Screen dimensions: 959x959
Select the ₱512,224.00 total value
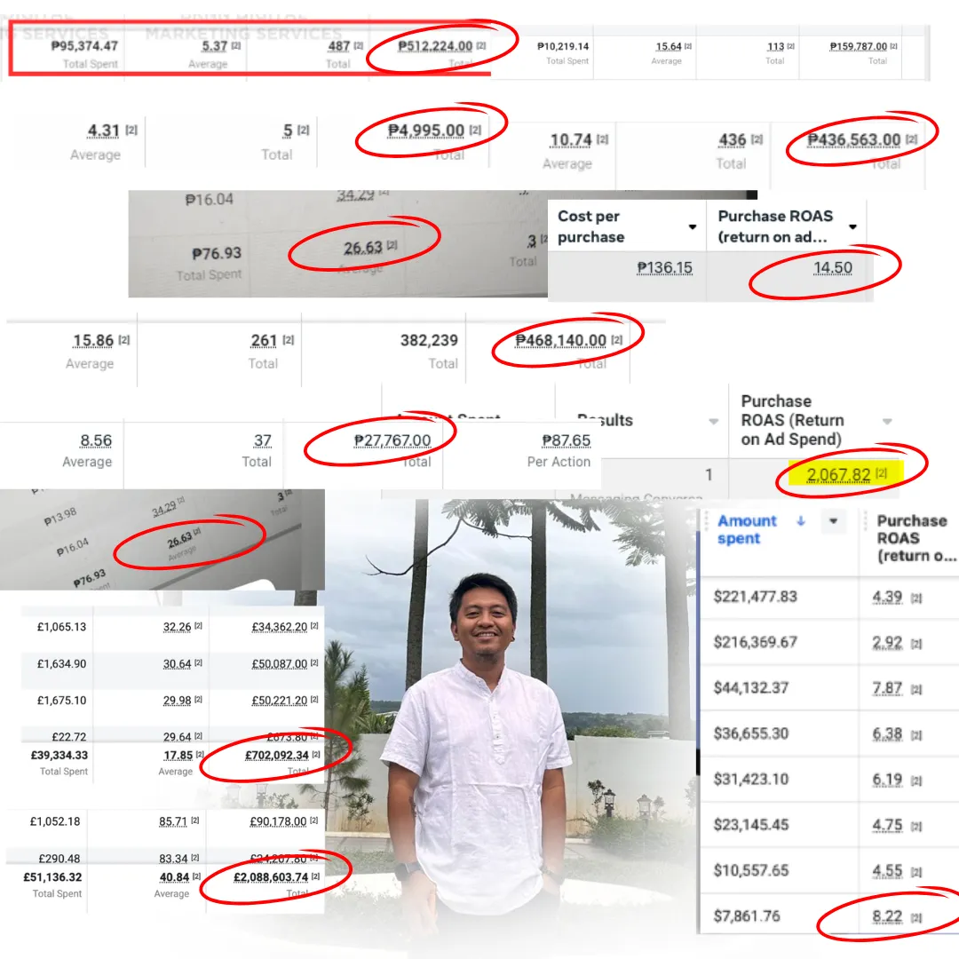click(x=435, y=46)
